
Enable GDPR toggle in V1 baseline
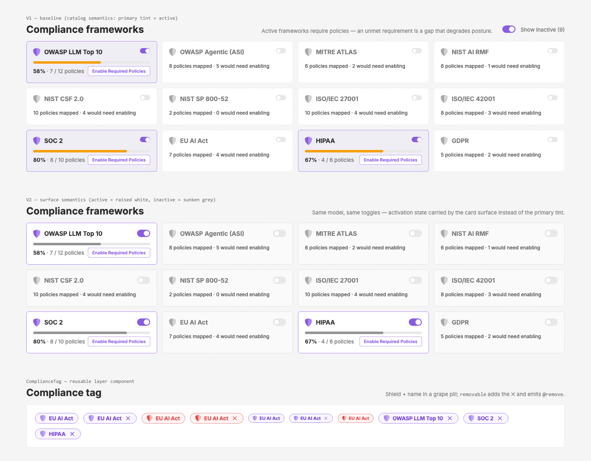coord(553,140)
